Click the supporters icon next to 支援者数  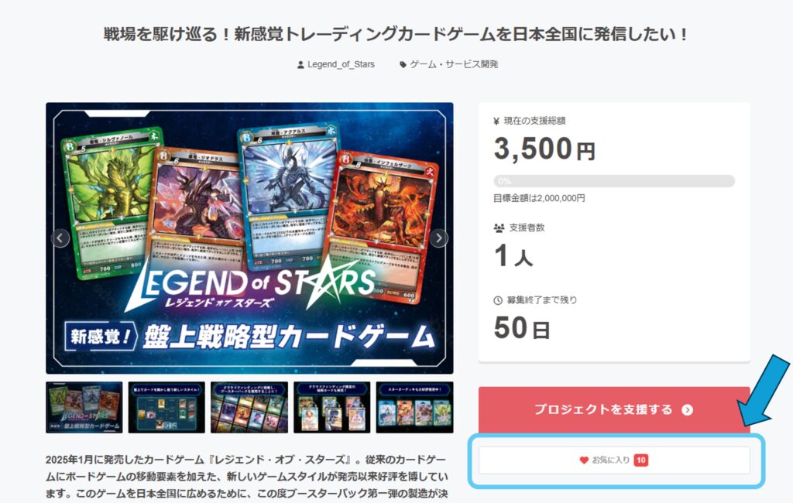(x=499, y=228)
